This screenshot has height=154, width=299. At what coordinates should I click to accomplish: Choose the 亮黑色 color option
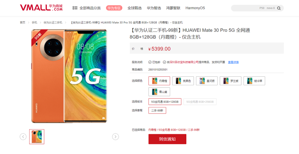point(183,81)
